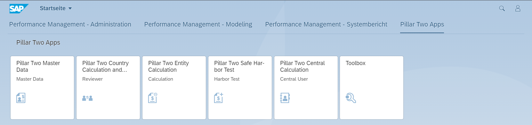This screenshot has height=125, width=532.
Task: Click the SAP logo
Action: [x=19, y=9]
